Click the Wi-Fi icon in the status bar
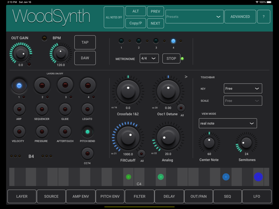The image size is (279, 209). pyautogui.click(x=257, y=2)
